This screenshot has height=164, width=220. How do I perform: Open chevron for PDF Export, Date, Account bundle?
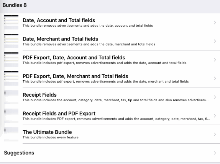[215, 60]
